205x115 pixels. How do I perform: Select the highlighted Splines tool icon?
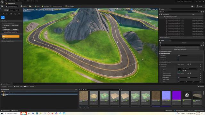[x=3, y=18]
